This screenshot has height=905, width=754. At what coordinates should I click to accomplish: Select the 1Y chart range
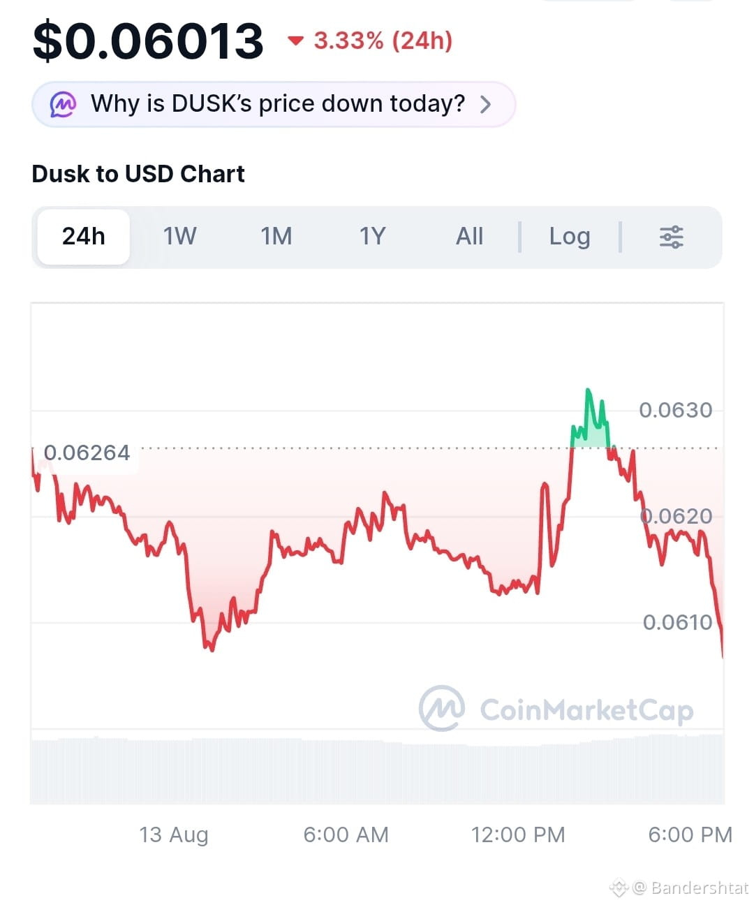(x=372, y=237)
